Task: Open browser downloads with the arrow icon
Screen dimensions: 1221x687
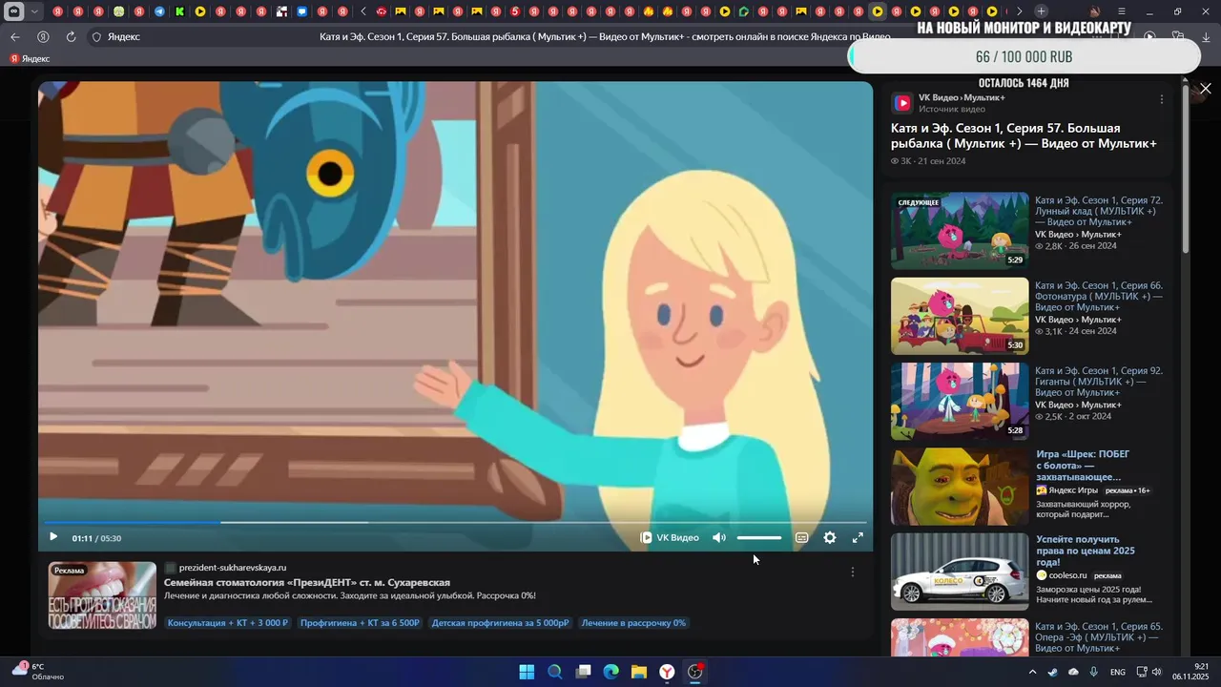Action: [1204, 36]
